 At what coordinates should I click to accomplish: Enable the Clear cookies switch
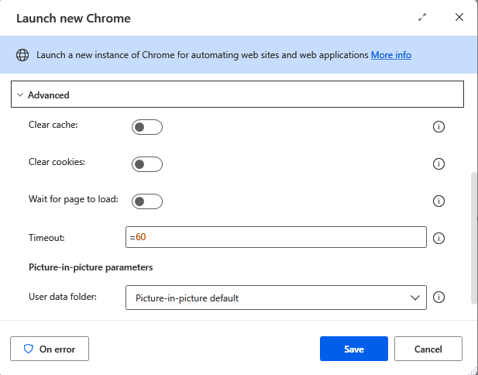click(x=147, y=164)
